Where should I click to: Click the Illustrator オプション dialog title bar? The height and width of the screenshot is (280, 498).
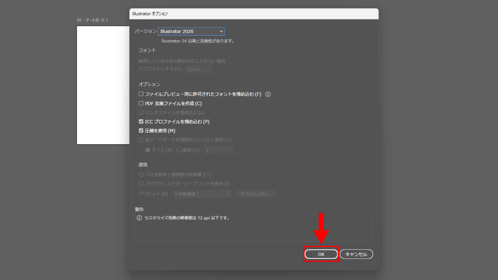[x=254, y=14]
